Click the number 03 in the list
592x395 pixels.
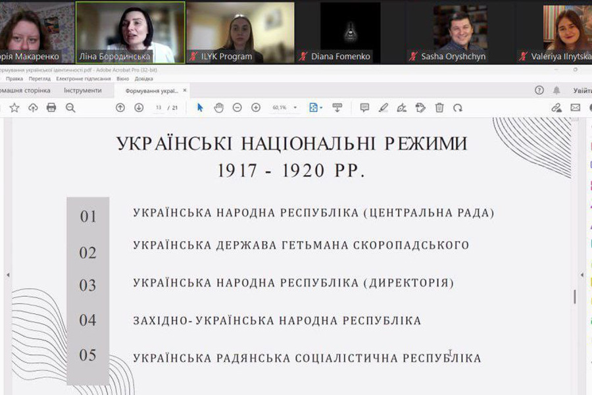pyautogui.click(x=87, y=285)
